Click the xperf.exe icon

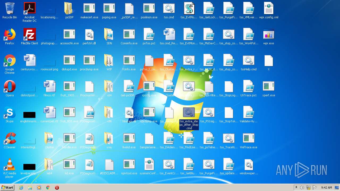click(269, 89)
